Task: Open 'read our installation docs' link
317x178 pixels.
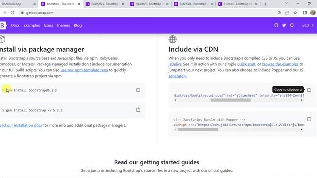Action: pyautogui.click(x=21, y=125)
